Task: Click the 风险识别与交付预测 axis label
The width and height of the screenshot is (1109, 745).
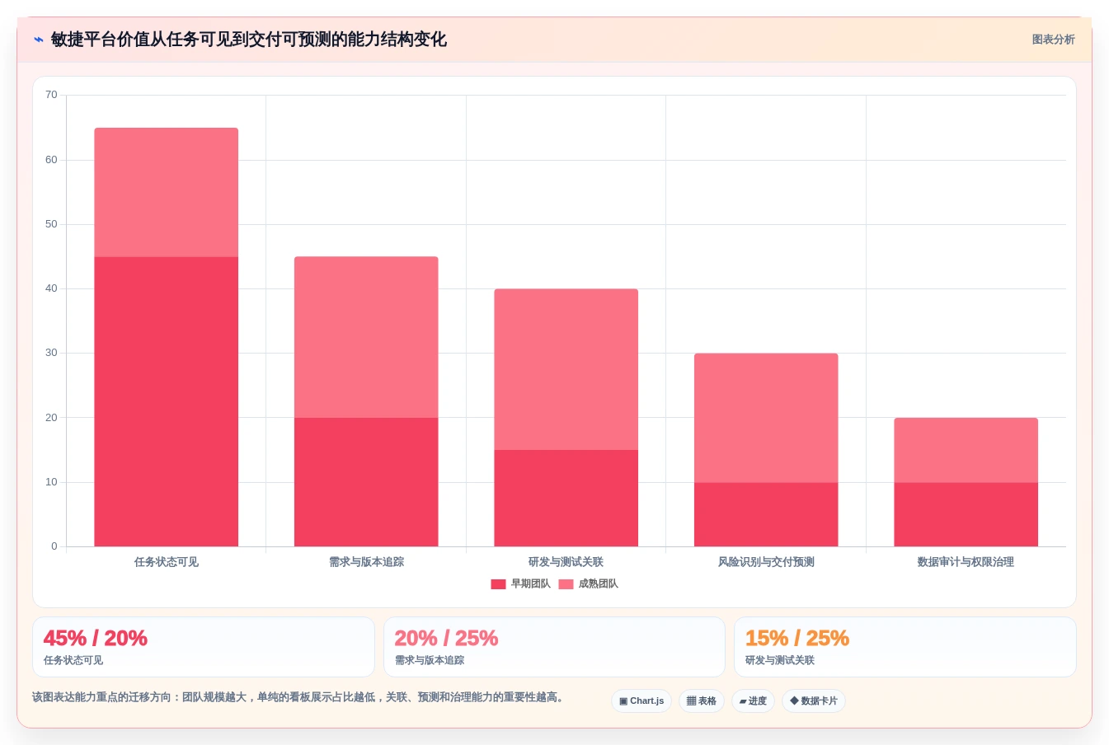Action: 766,562
